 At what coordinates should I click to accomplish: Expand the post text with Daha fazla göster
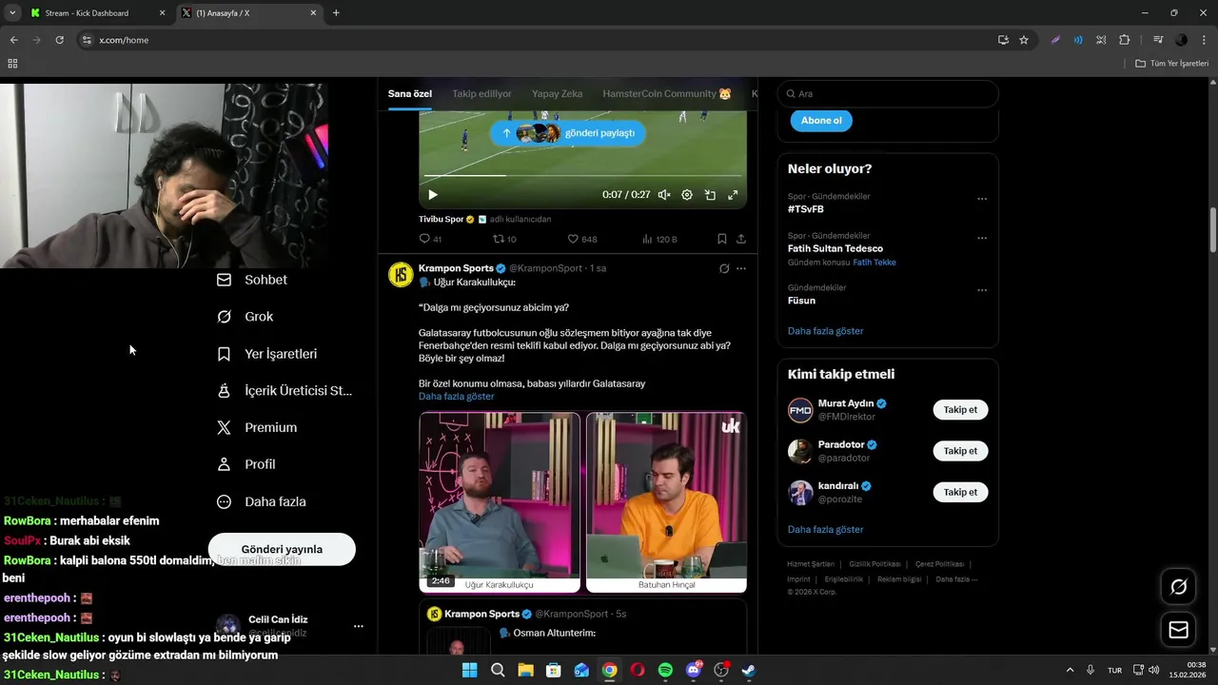(456, 396)
